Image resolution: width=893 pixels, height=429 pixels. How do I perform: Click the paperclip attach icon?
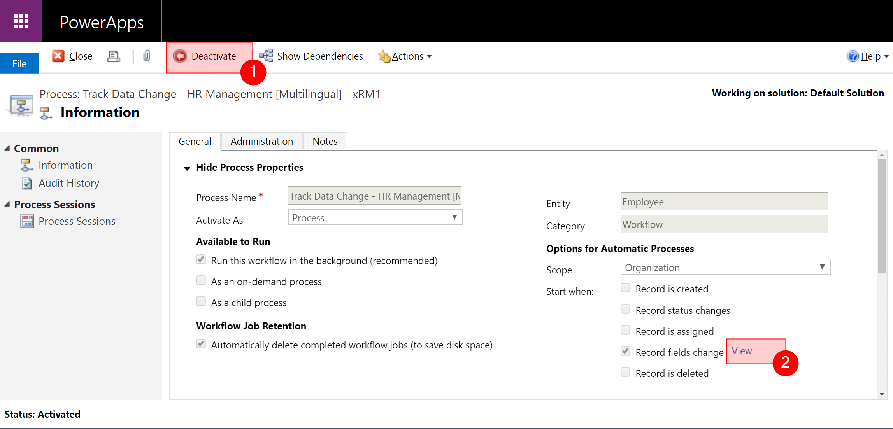[x=146, y=56]
